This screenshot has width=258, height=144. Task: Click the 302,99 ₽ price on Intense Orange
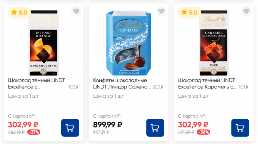coord(23,125)
